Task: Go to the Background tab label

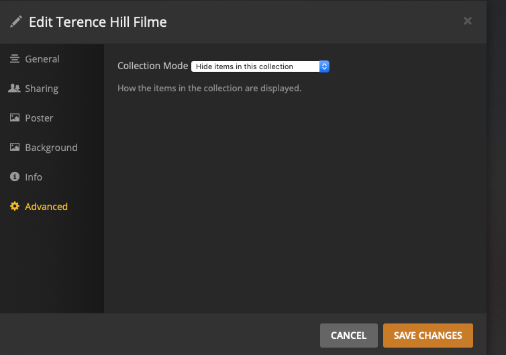Action: (x=51, y=148)
